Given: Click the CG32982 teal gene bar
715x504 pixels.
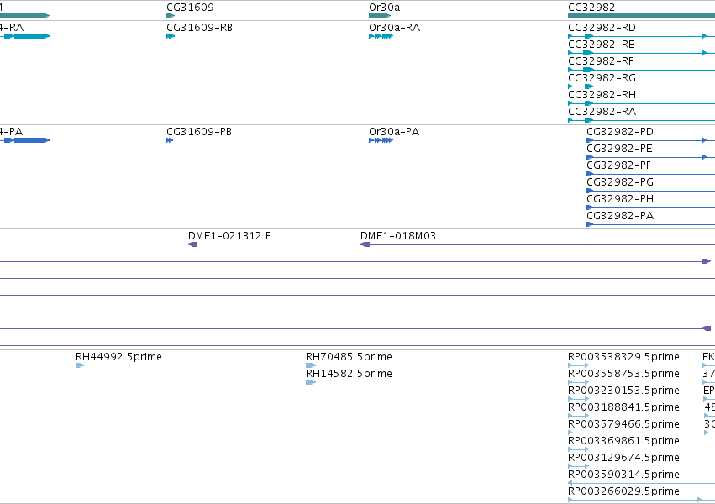Looking at the screenshot, I should (641, 16).
